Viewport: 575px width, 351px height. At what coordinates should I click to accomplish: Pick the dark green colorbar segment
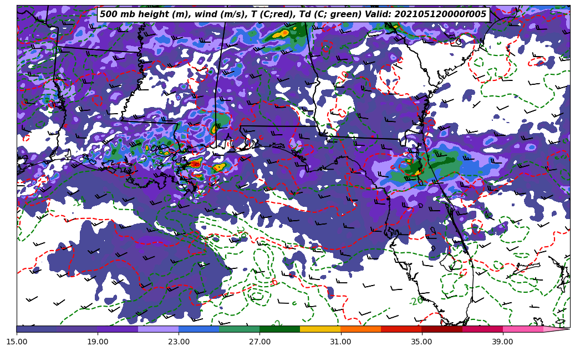pos(279,329)
